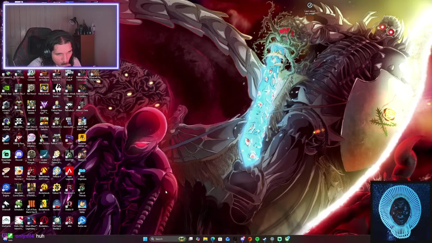Open Hello Kitty Island Adventure icon
Image resolution: width=432 pixels, height=243 pixels.
coord(19,223)
